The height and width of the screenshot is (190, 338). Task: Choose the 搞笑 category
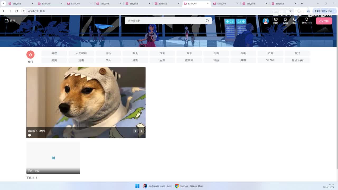coord(54,60)
